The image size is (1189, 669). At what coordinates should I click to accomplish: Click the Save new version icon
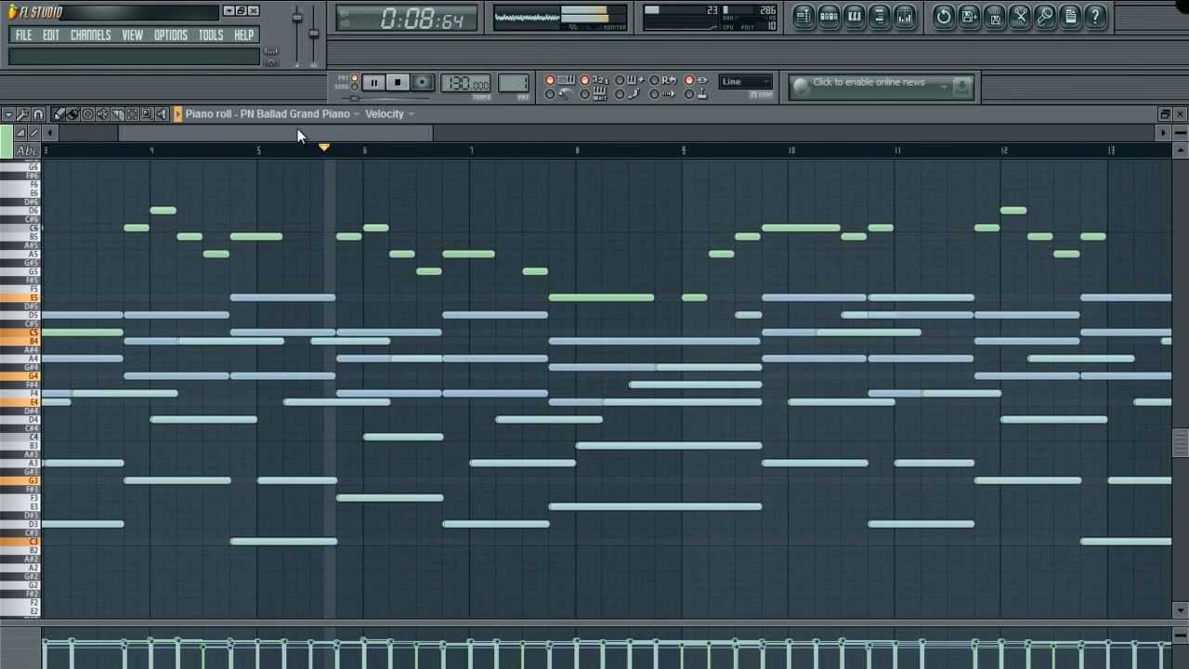coord(969,16)
